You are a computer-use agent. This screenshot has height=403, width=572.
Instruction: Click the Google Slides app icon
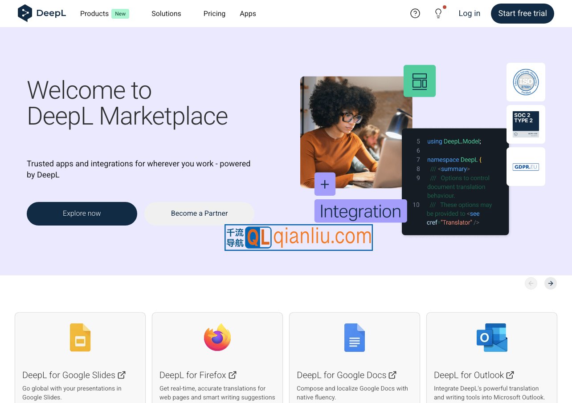click(80, 338)
